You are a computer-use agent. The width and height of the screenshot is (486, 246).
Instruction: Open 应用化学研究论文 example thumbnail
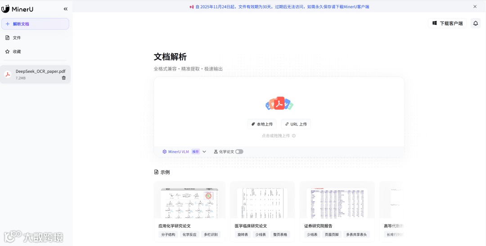[189, 203]
